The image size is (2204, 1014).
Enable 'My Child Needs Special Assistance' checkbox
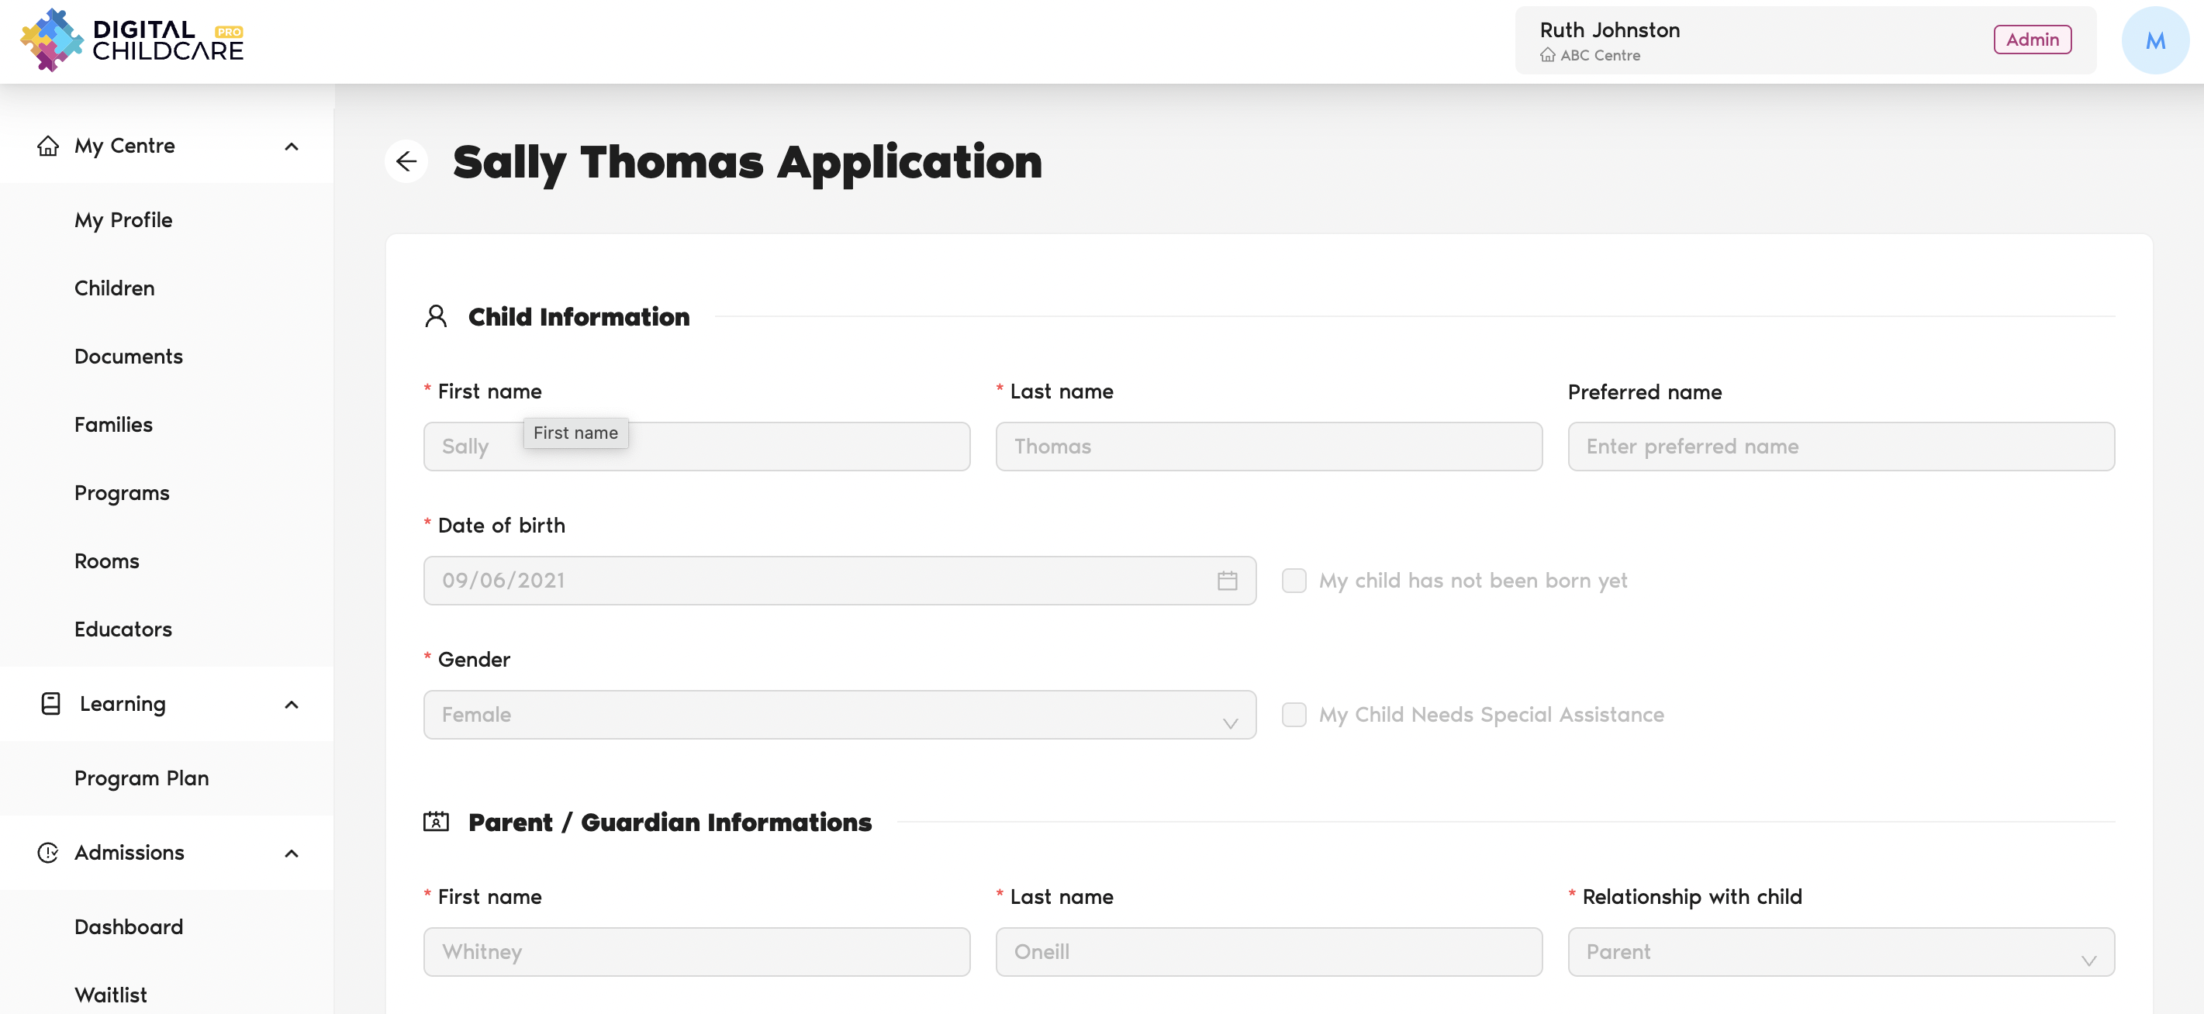pyautogui.click(x=1294, y=715)
